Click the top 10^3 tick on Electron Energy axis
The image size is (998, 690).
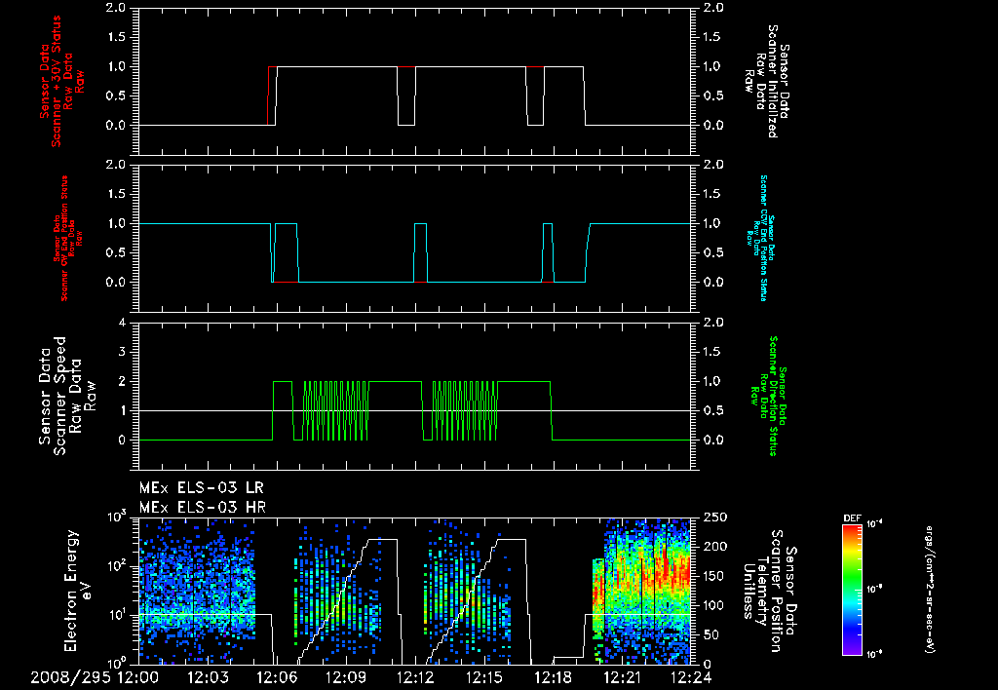pos(117,517)
